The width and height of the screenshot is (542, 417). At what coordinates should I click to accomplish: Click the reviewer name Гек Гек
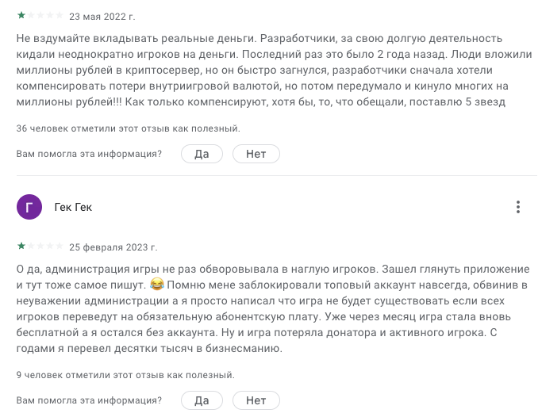pyautogui.click(x=73, y=208)
